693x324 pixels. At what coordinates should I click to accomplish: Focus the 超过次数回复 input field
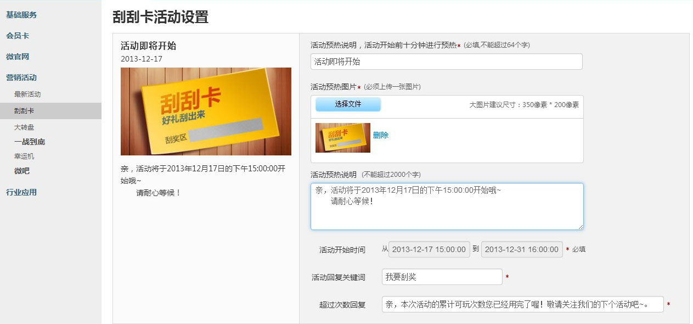pos(523,304)
